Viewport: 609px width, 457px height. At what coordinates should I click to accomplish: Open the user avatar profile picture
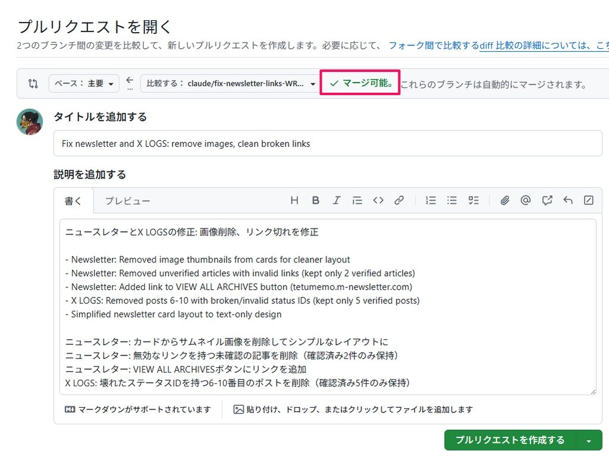(x=30, y=122)
